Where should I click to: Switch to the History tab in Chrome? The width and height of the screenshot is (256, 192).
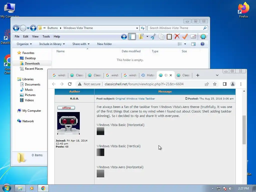pos(148,75)
